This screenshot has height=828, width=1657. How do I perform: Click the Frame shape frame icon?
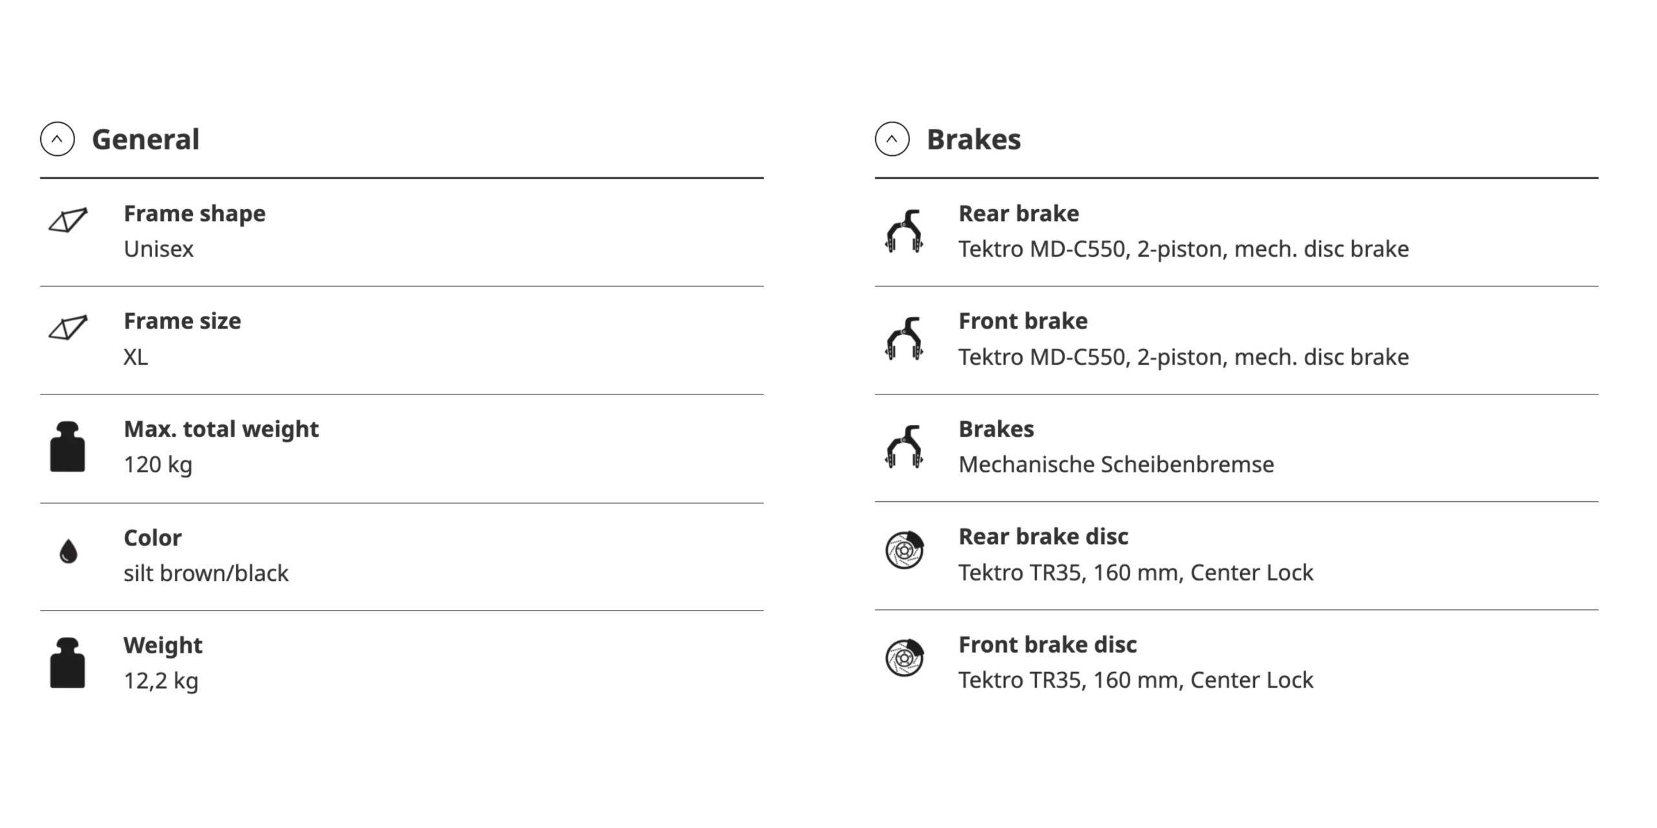(x=68, y=220)
